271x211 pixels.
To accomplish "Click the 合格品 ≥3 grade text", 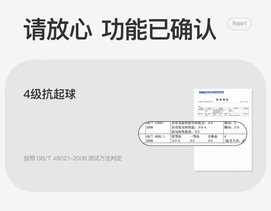I will point(213,139).
